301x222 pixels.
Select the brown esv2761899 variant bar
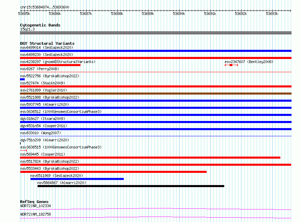[156, 94]
